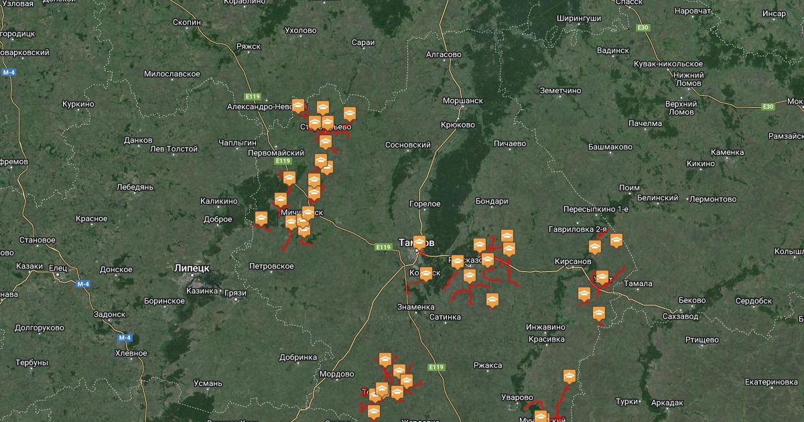804x422 pixels.
Task: Click the Липецк city label
Action: click(192, 268)
